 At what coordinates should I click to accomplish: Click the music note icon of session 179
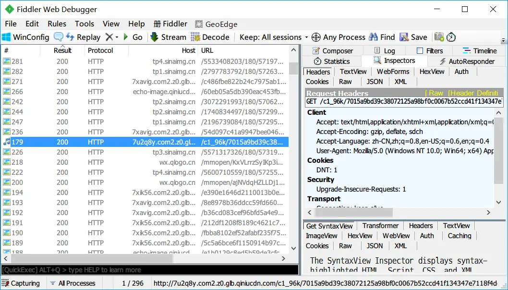point(6,142)
